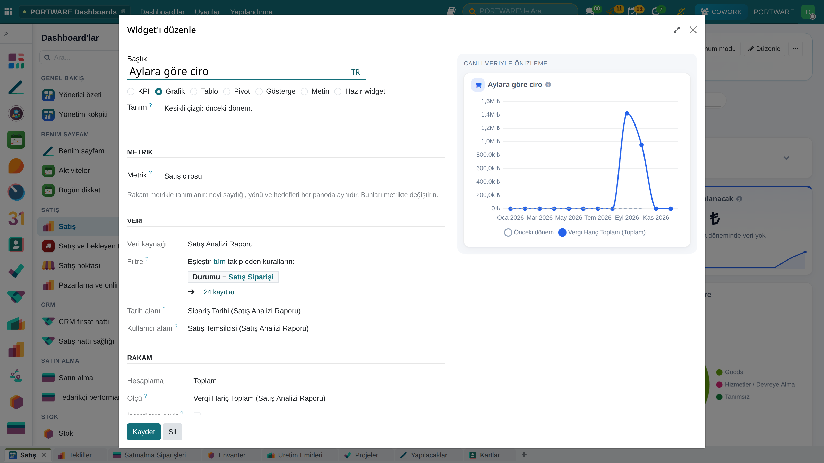Select the Grafik widget type
The image size is (824, 463).
point(158,92)
